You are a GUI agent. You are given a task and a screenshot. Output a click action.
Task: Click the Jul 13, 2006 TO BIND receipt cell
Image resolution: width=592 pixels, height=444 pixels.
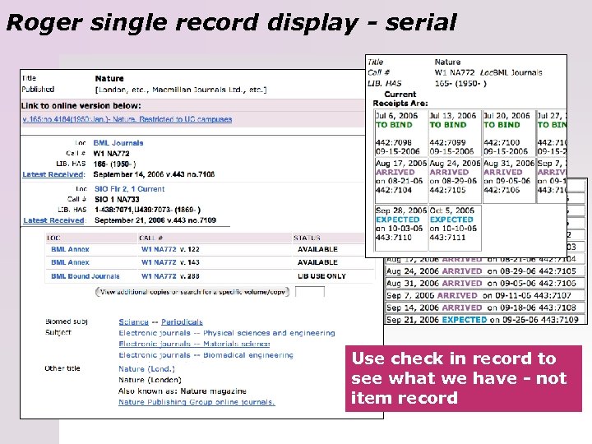coord(455,133)
